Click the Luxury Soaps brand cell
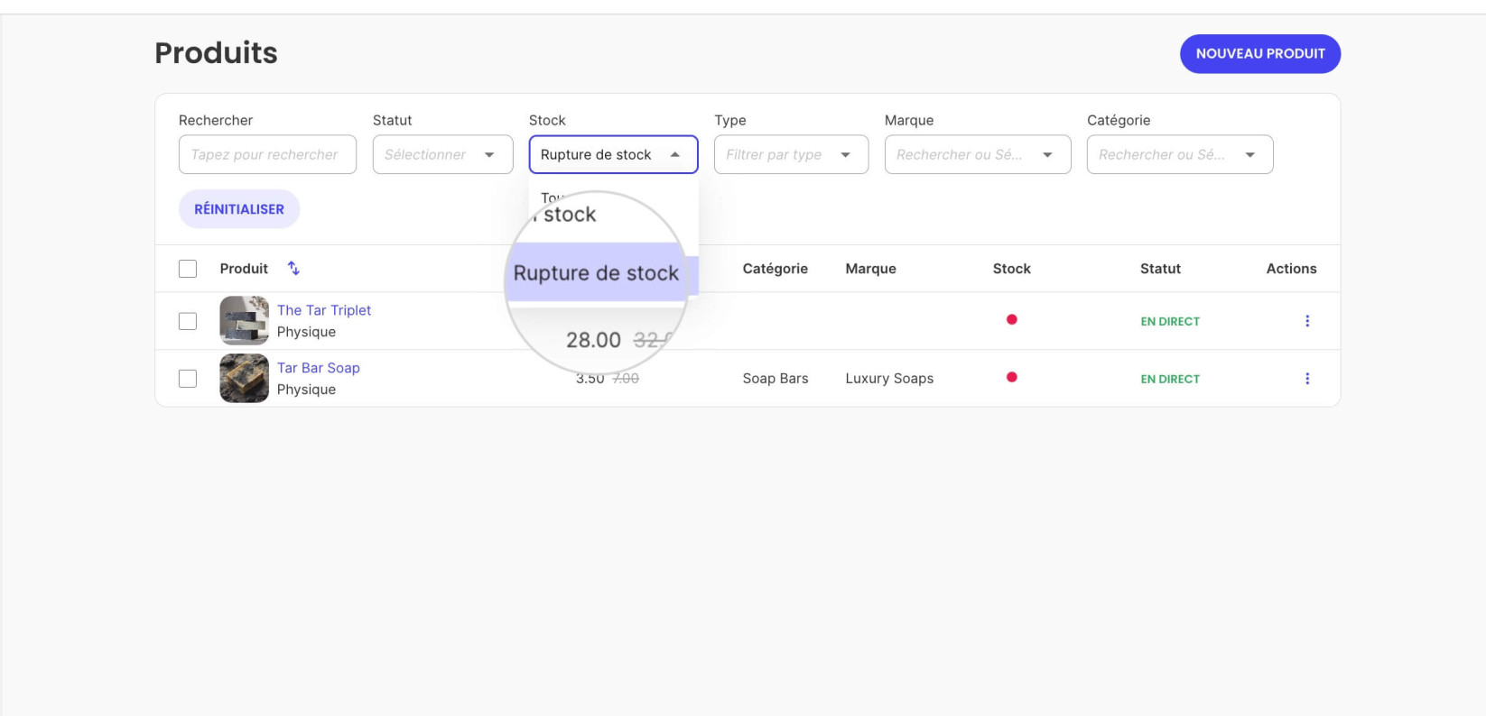The height and width of the screenshot is (716, 1486). tap(889, 379)
